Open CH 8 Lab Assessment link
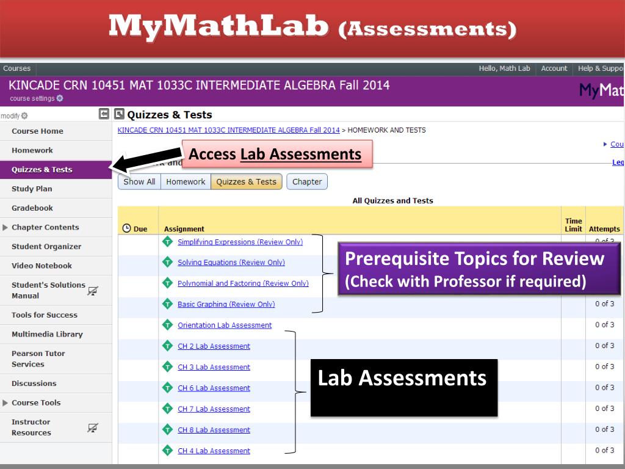 [214, 430]
